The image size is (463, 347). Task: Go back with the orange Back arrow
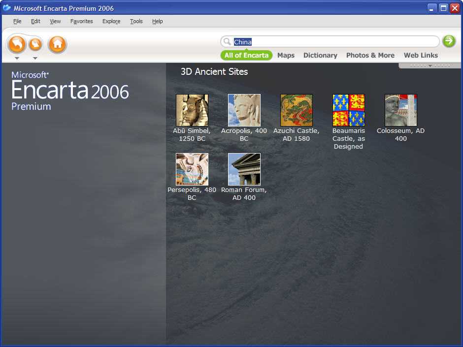[17, 45]
